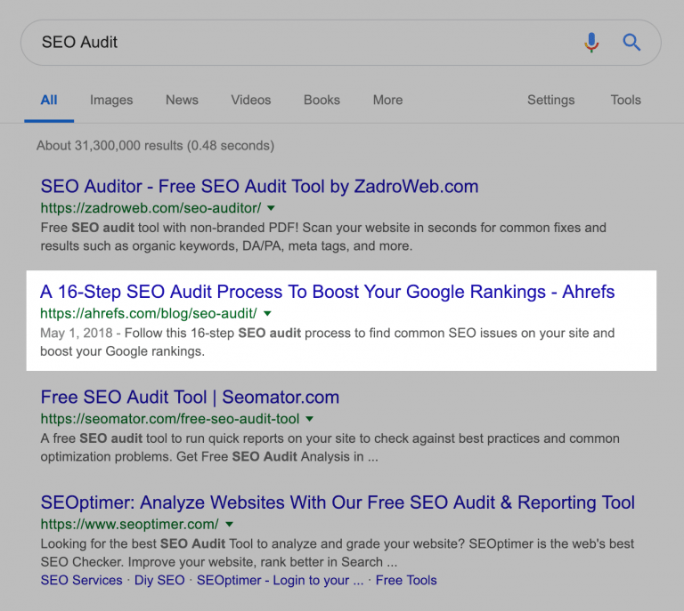Click the Free Tools sitelink
The height and width of the screenshot is (611, 684).
coord(406,580)
